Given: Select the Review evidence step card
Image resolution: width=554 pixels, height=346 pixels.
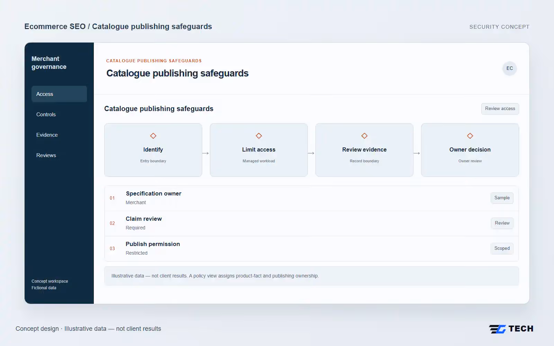Looking at the screenshot, I should click(x=364, y=150).
